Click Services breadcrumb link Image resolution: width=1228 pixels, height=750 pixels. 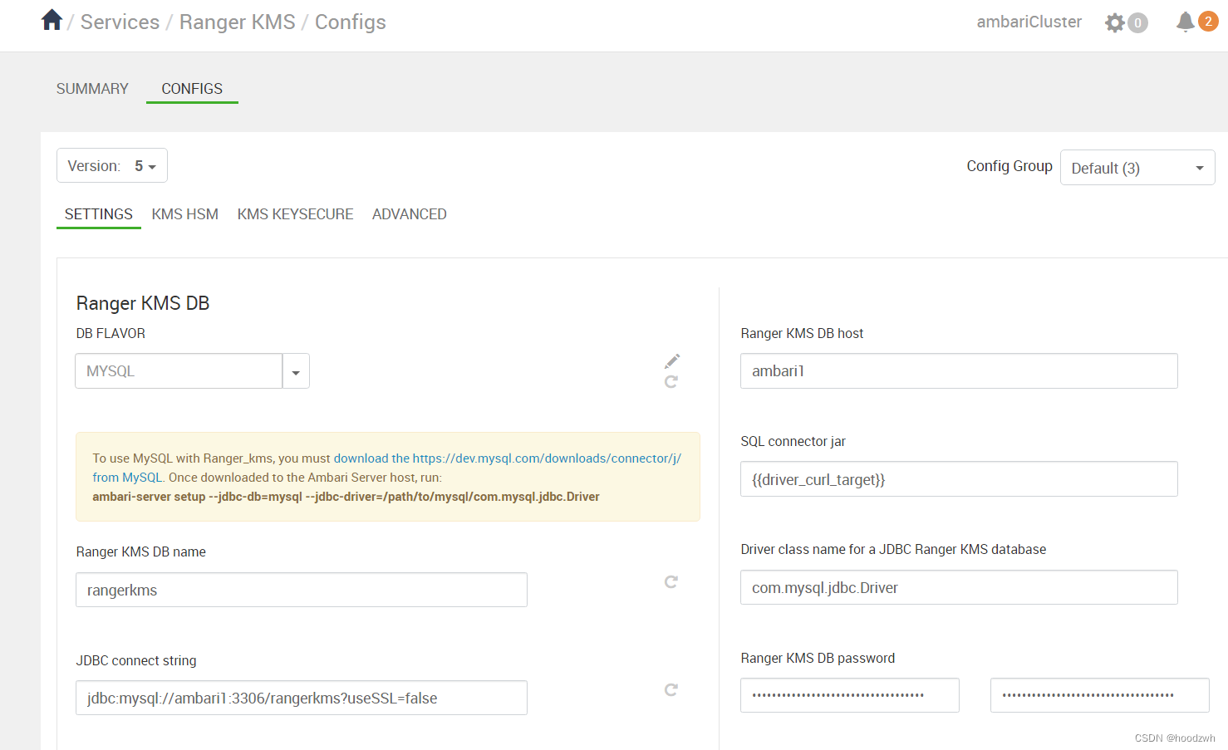click(x=120, y=22)
